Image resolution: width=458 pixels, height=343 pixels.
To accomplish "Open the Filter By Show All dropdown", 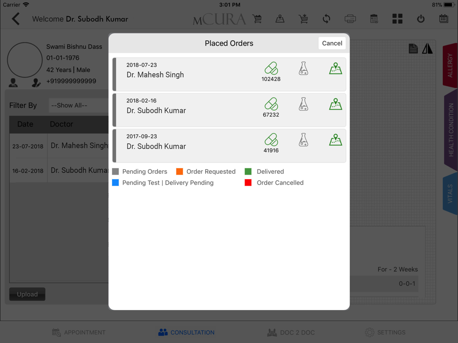I will tap(79, 105).
